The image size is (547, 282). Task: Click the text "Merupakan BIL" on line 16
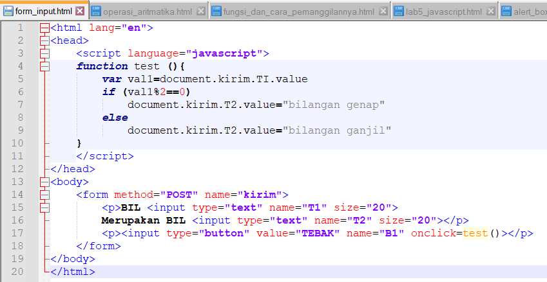point(144,220)
